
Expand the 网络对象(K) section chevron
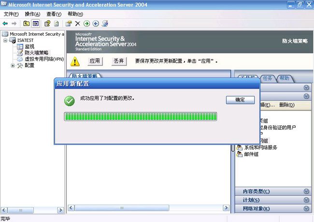pos(306,209)
